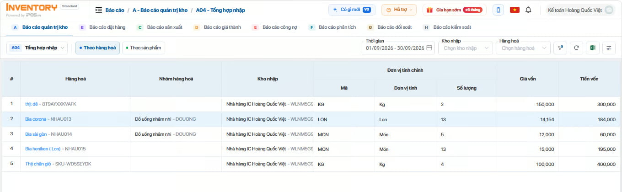Open Kế toán Hoàng Quốc Việt account menu
Screen dimensions: 622x192
click(x=580, y=10)
